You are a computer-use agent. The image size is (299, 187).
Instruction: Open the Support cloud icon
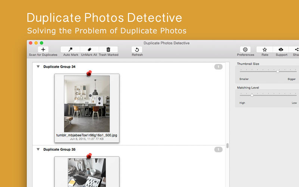[x=281, y=50]
